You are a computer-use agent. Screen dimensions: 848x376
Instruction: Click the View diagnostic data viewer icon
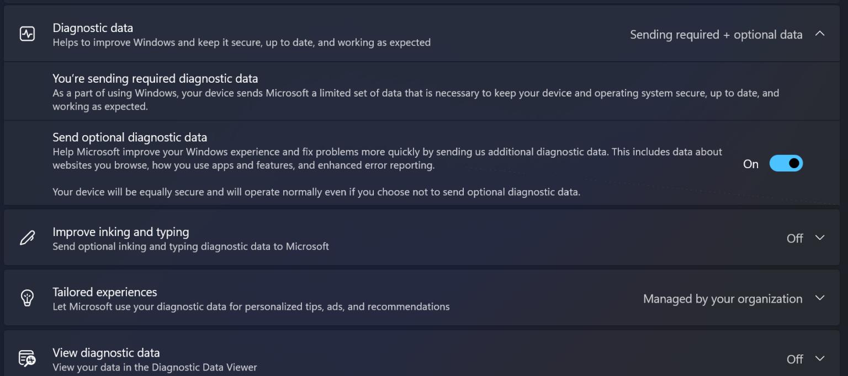27,359
